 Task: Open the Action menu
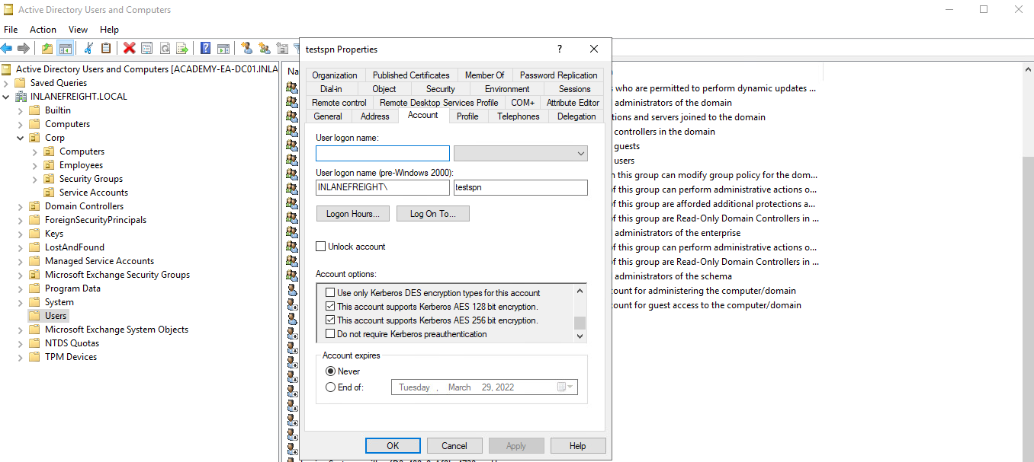43,30
